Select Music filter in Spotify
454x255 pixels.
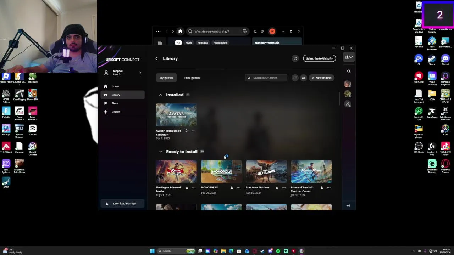point(189,43)
